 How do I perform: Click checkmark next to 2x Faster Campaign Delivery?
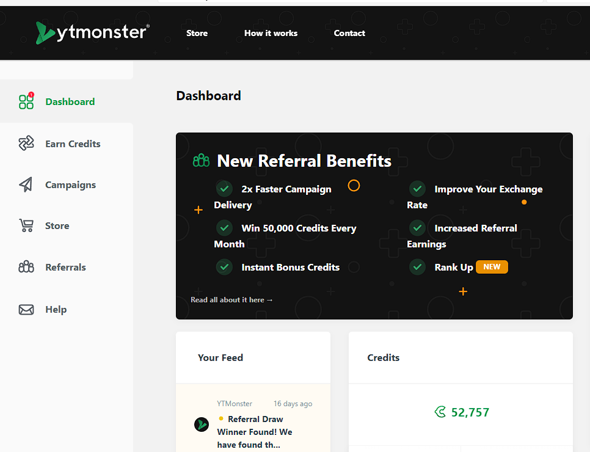pos(224,189)
